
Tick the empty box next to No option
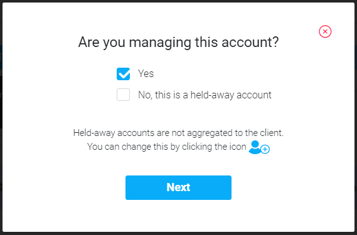click(x=123, y=95)
